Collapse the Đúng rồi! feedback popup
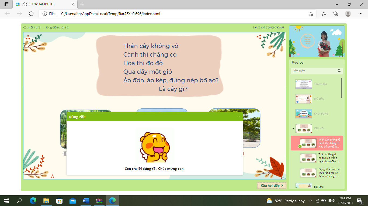 (x=238, y=117)
